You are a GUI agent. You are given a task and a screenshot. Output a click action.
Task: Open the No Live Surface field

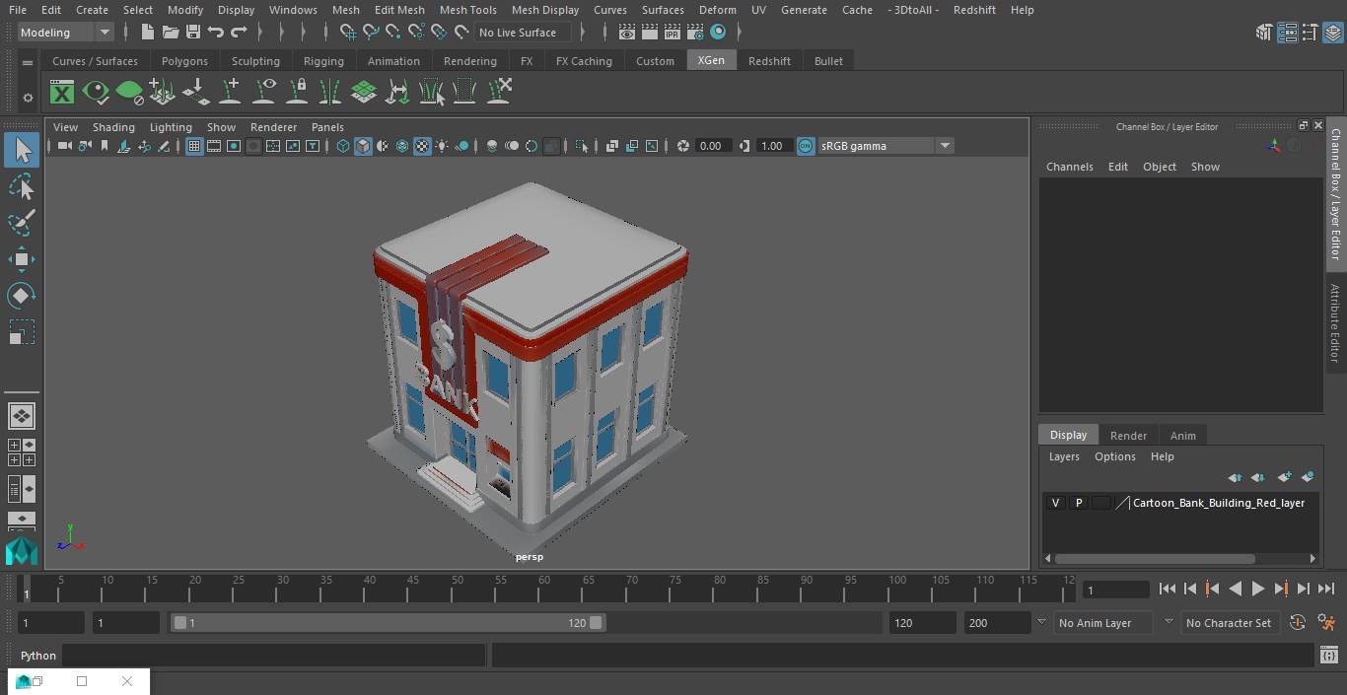pos(524,33)
